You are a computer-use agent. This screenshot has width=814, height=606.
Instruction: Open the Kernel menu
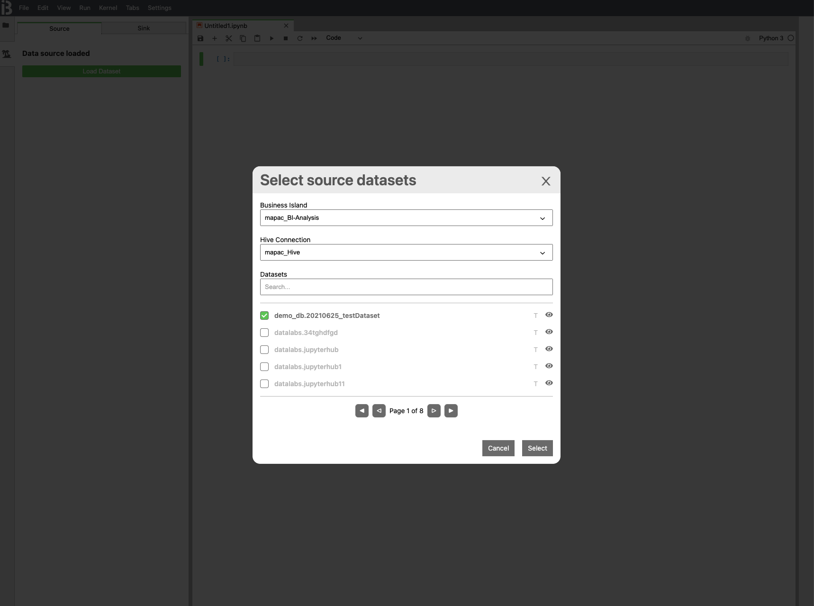(x=108, y=8)
